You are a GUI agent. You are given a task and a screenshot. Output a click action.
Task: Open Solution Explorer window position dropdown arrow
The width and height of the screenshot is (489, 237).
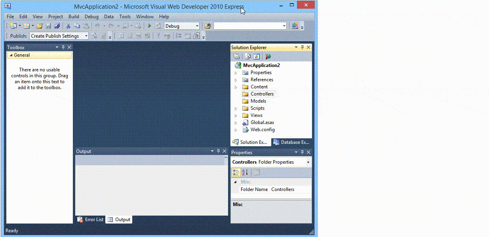tap(296, 47)
